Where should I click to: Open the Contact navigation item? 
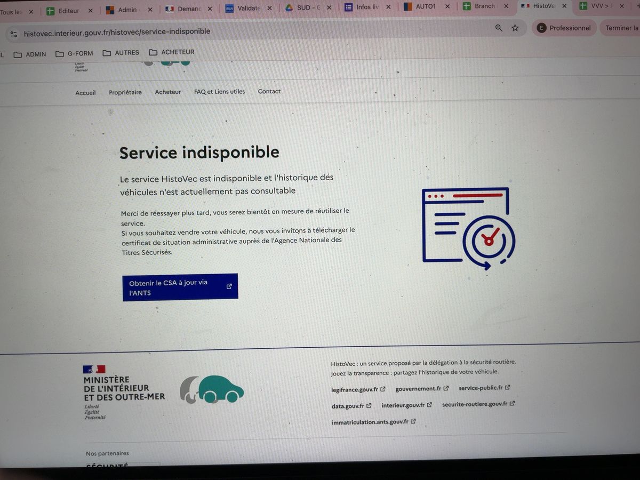[269, 91]
